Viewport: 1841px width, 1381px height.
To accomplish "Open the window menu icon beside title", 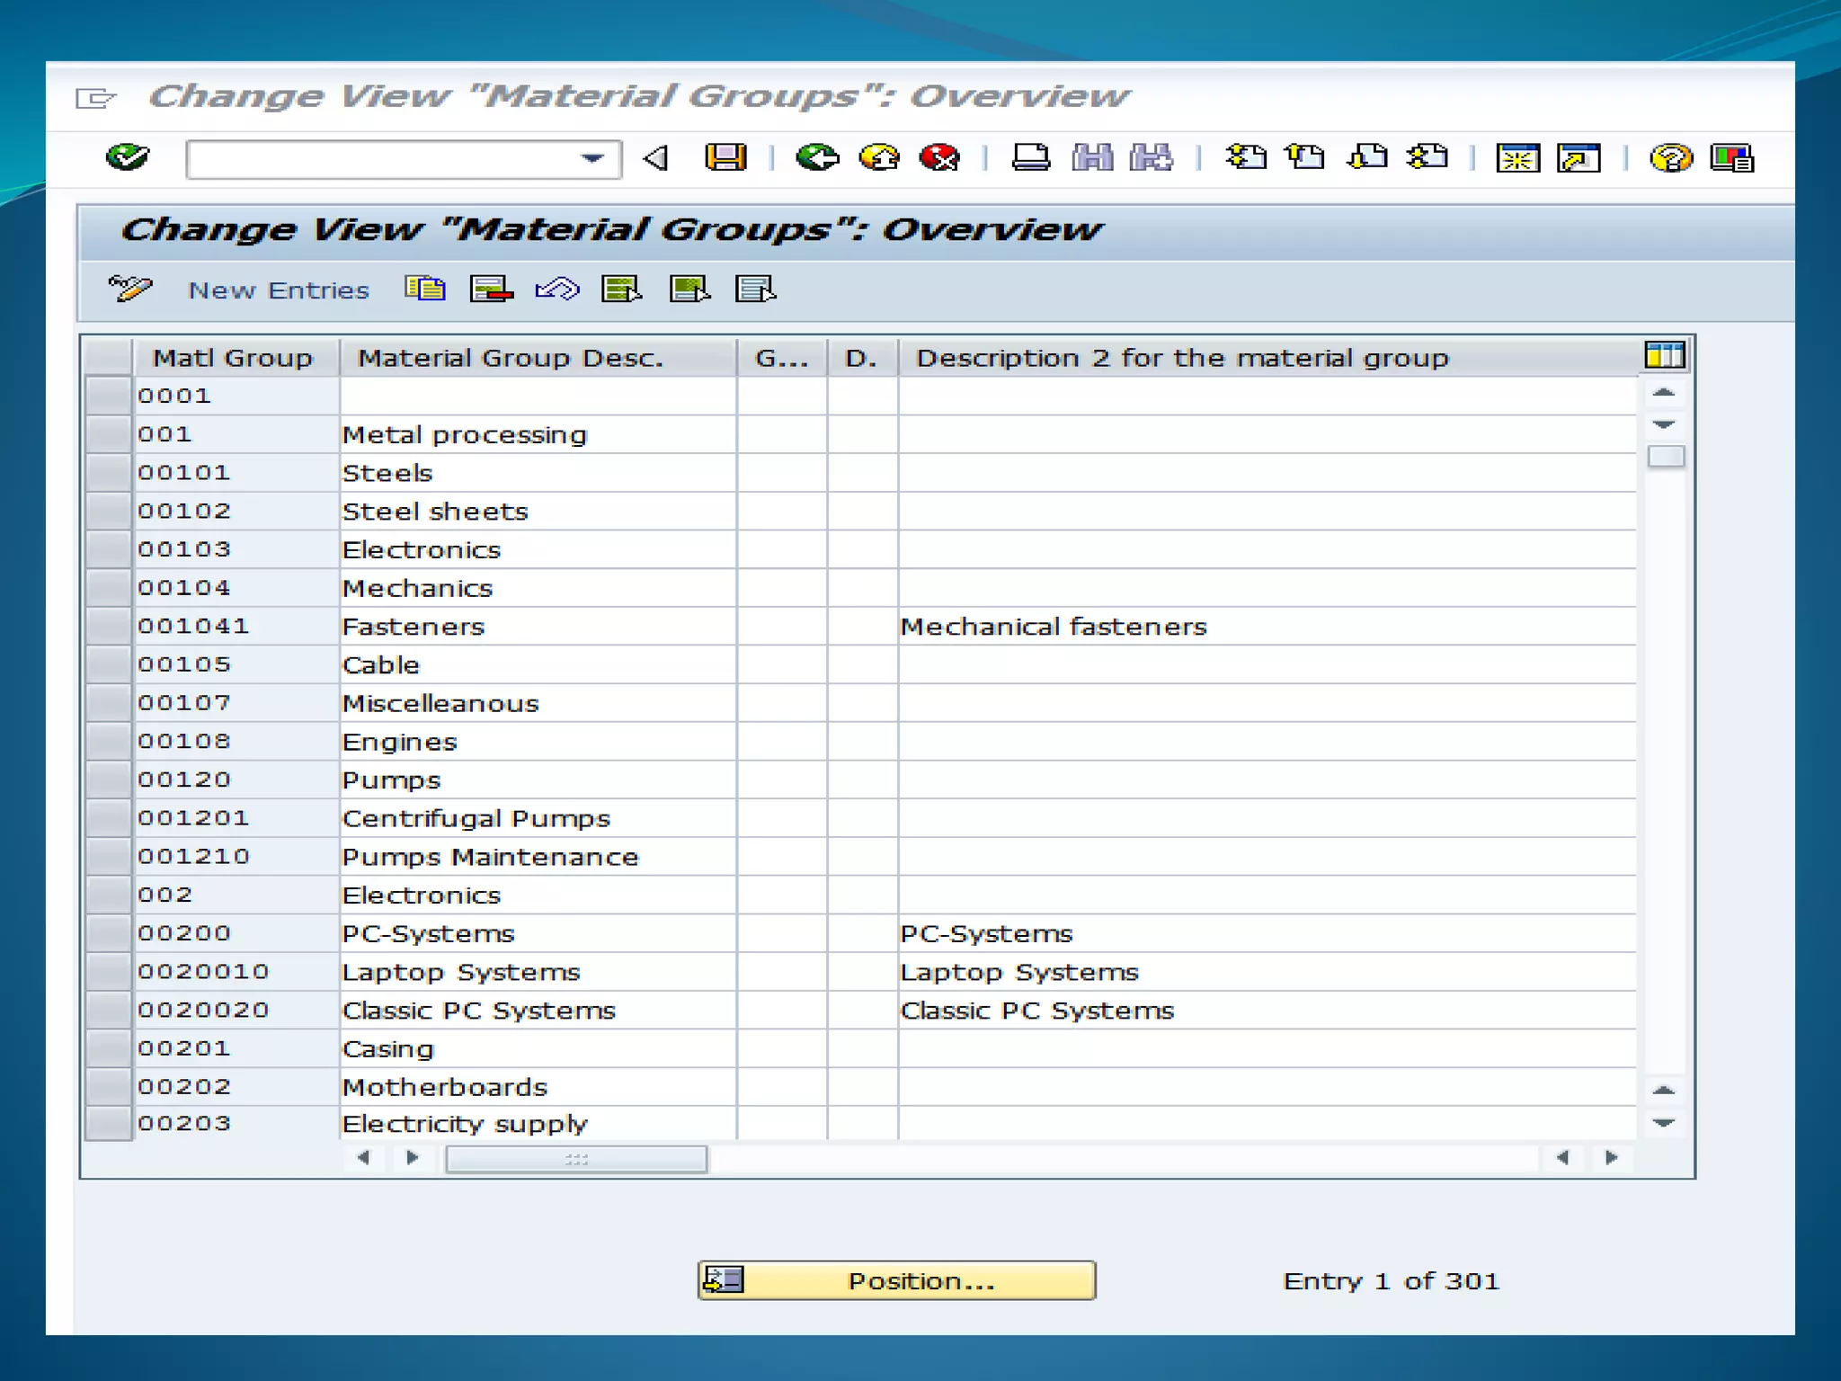I will [95, 97].
